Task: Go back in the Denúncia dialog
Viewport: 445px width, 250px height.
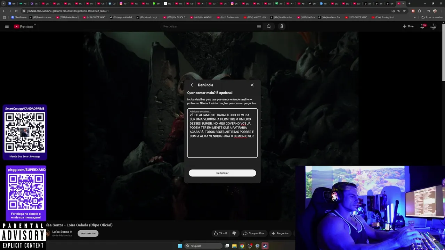Action: coord(193,85)
